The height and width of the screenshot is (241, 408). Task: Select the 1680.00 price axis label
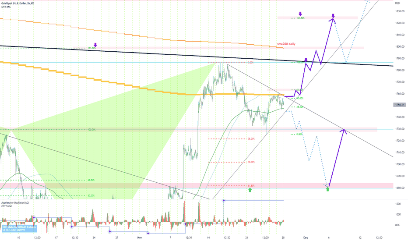pyautogui.click(x=400, y=188)
